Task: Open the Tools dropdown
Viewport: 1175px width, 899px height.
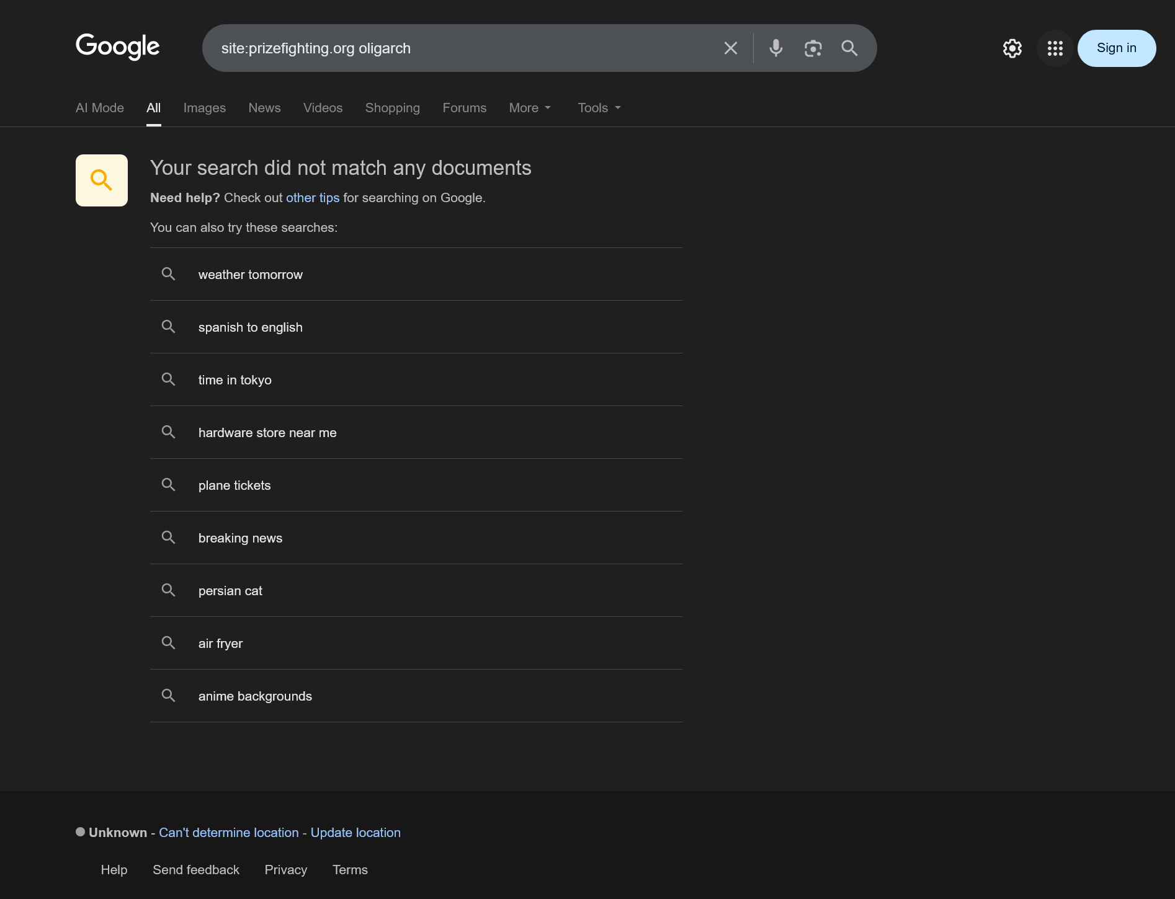Action: tap(599, 108)
